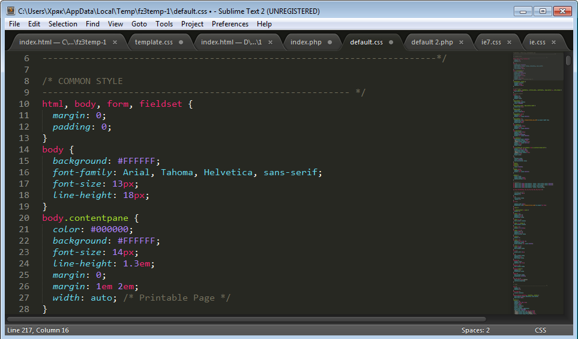Click the Sublime Text title bar icon

(10, 11)
